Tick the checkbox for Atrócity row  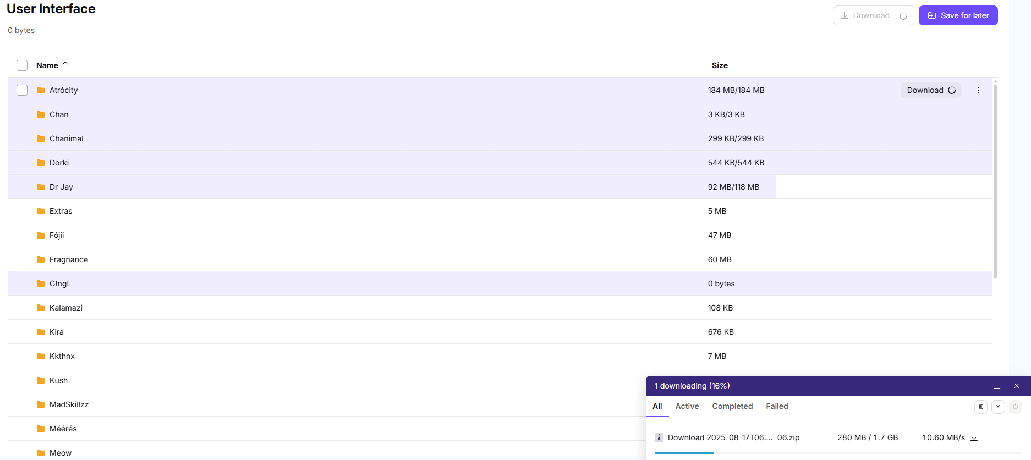click(x=22, y=90)
